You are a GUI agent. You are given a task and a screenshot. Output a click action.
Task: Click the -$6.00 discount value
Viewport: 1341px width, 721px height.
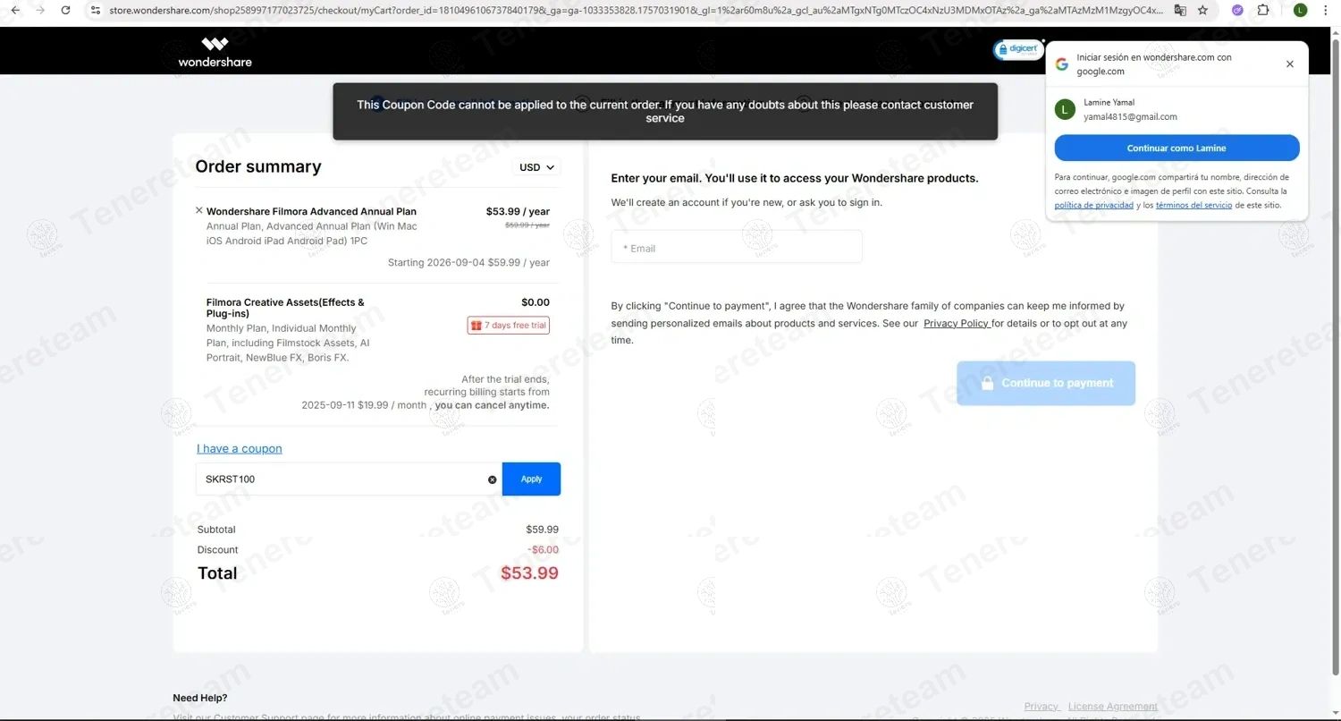[543, 549]
